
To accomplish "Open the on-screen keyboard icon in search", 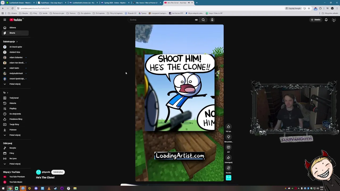I will click(x=196, y=20).
